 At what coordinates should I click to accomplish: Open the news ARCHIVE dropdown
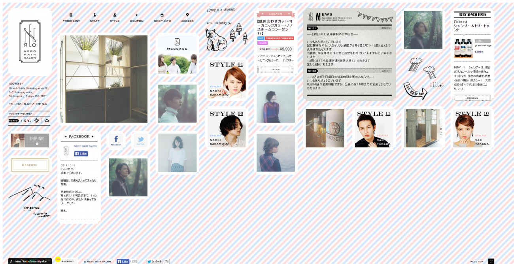[472, 98]
